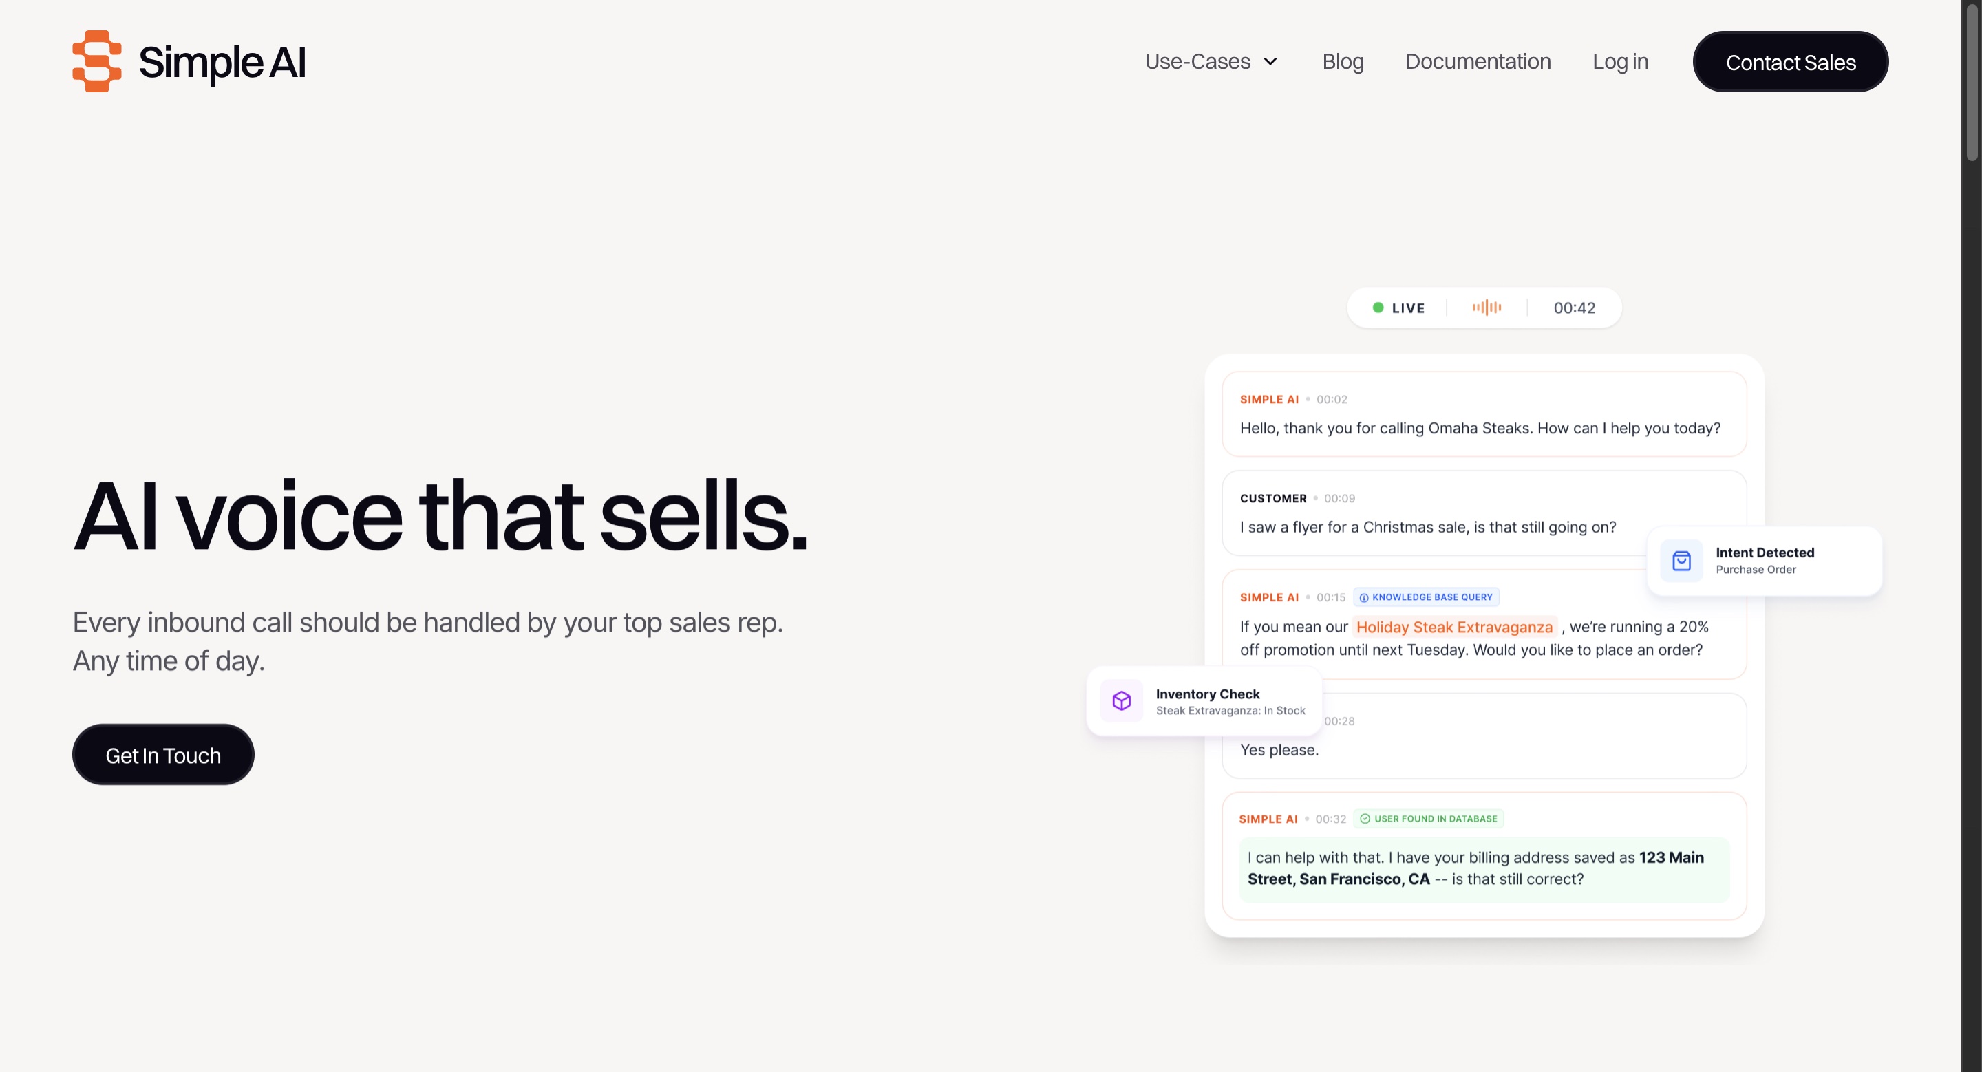This screenshot has height=1072, width=1982.
Task: Click the shopping bag Intent Detected icon
Action: pos(1681,561)
